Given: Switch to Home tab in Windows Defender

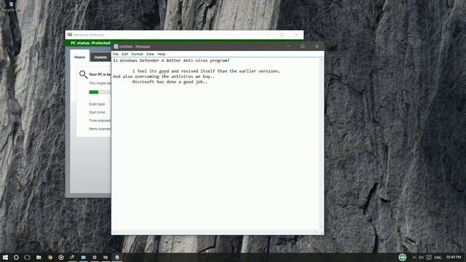Looking at the screenshot, I should coord(79,57).
